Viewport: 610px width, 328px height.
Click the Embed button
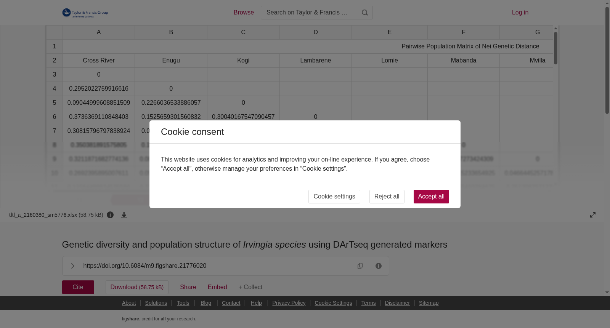coord(217,287)
